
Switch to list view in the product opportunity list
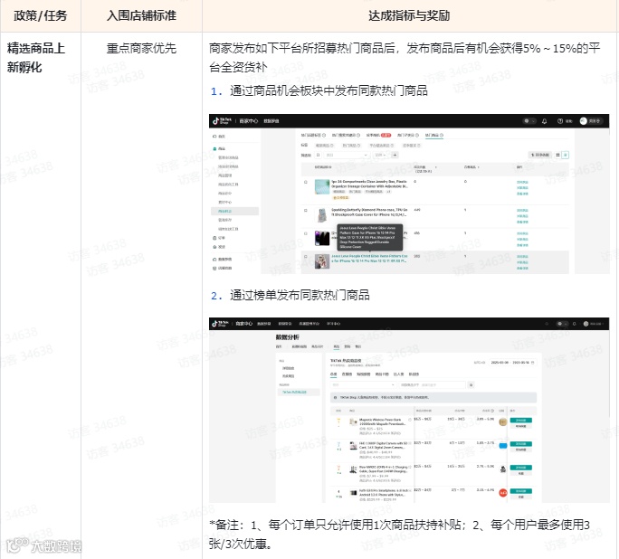(566, 155)
